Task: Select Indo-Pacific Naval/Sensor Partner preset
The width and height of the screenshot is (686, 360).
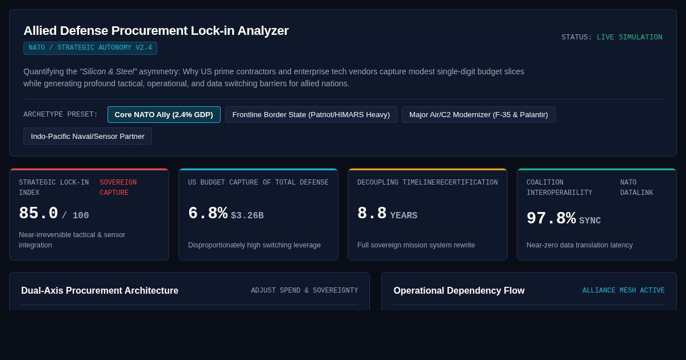Action: pyautogui.click(x=87, y=136)
